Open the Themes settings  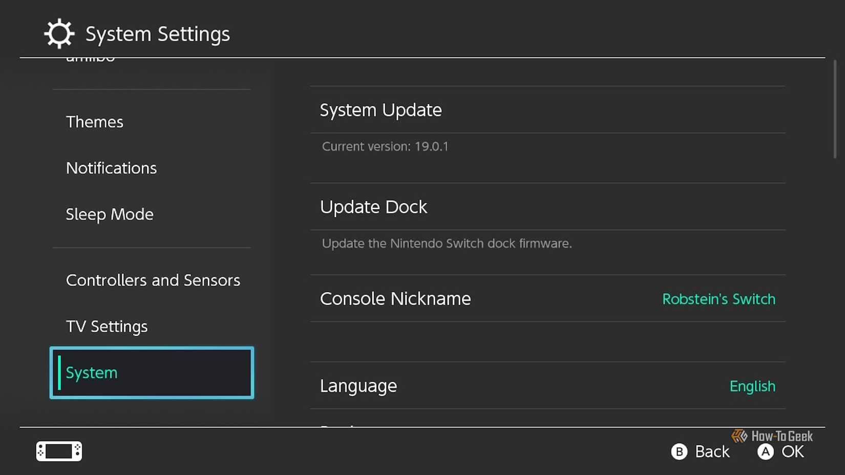click(95, 122)
